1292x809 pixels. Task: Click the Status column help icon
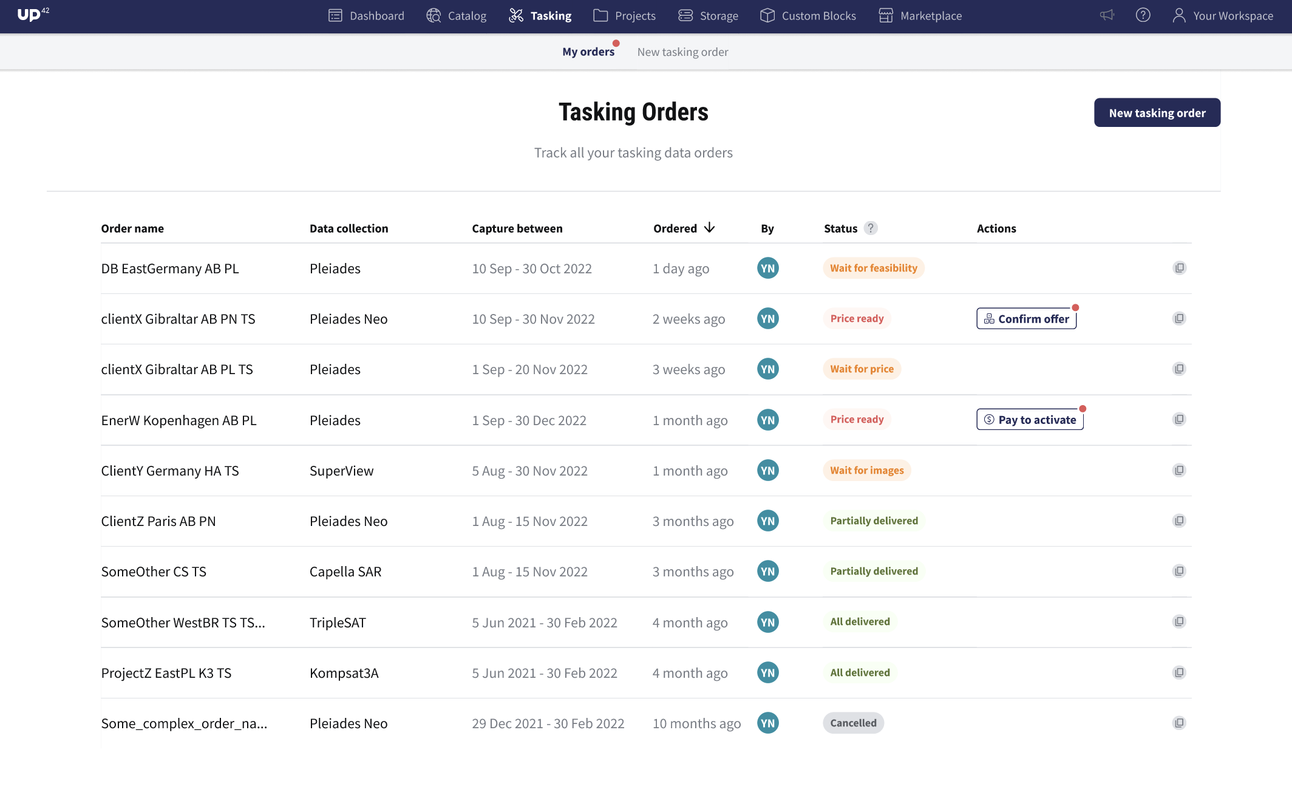pyautogui.click(x=871, y=228)
